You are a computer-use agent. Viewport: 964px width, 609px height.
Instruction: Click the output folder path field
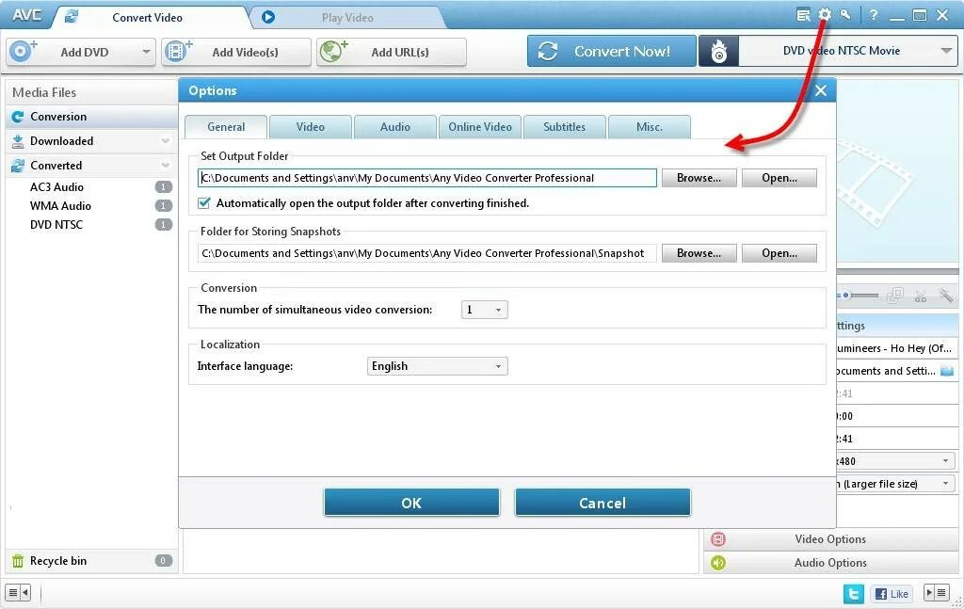click(427, 178)
